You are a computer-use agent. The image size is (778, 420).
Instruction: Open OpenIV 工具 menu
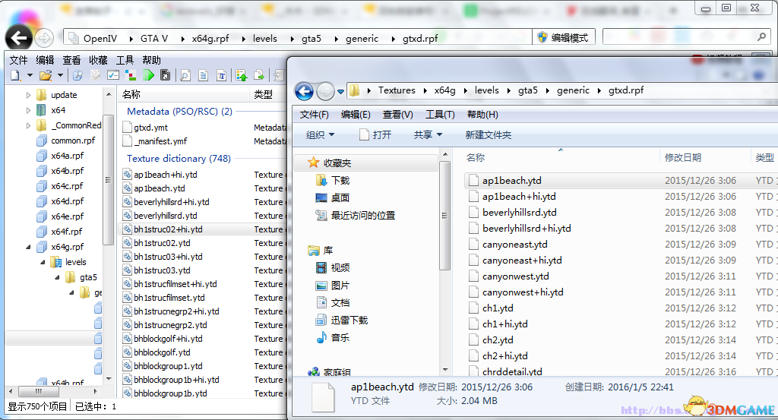125,60
